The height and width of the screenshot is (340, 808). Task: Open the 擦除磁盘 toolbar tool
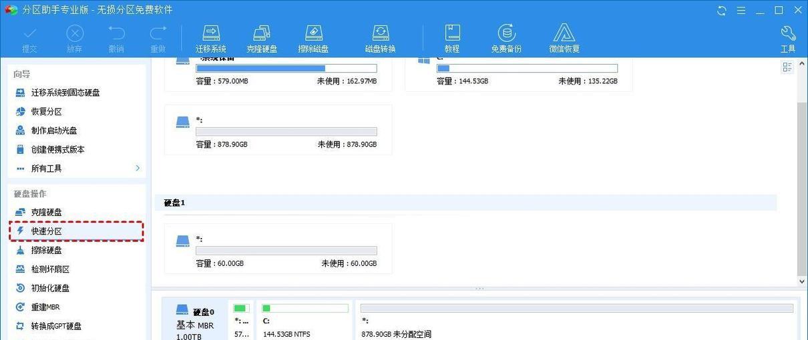(314, 39)
